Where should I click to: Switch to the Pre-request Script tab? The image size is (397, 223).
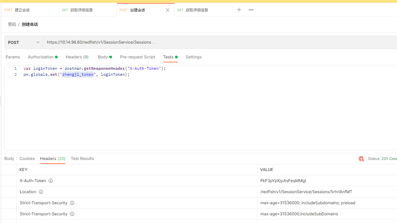[x=137, y=57]
